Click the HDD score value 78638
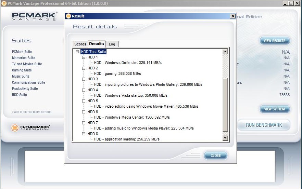The height and width of the screenshot is (189, 302). [285, 95]
